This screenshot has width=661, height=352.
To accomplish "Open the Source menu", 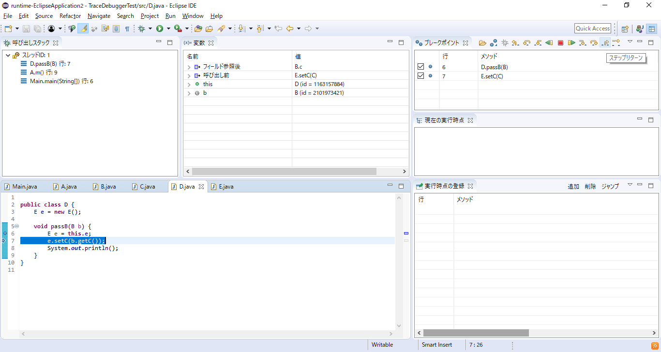I will [x=44, y=16].
